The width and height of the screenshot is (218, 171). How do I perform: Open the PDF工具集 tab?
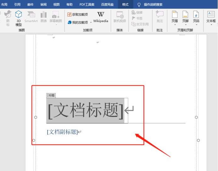click(x=87, y=5)
